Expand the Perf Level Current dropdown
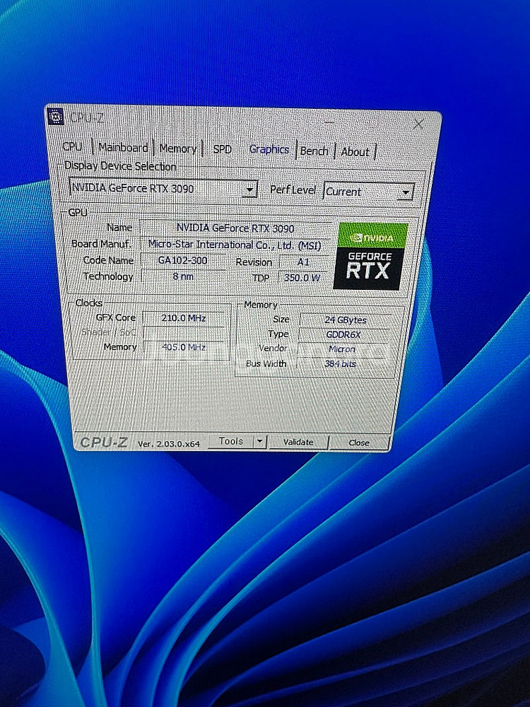 (x=369, y=192)
